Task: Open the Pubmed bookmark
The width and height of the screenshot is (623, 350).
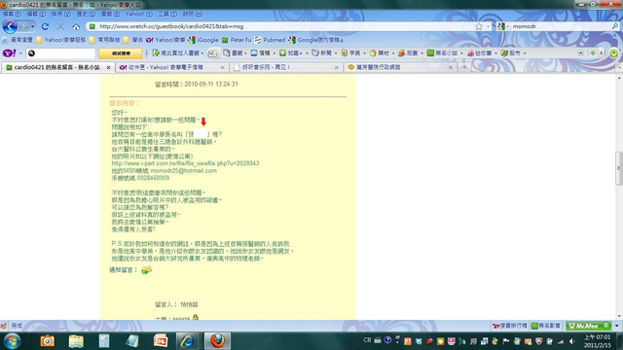Action: click(270, 40)
